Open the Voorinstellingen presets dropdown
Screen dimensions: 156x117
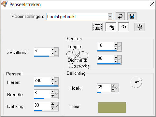click(x=110, y=17)
